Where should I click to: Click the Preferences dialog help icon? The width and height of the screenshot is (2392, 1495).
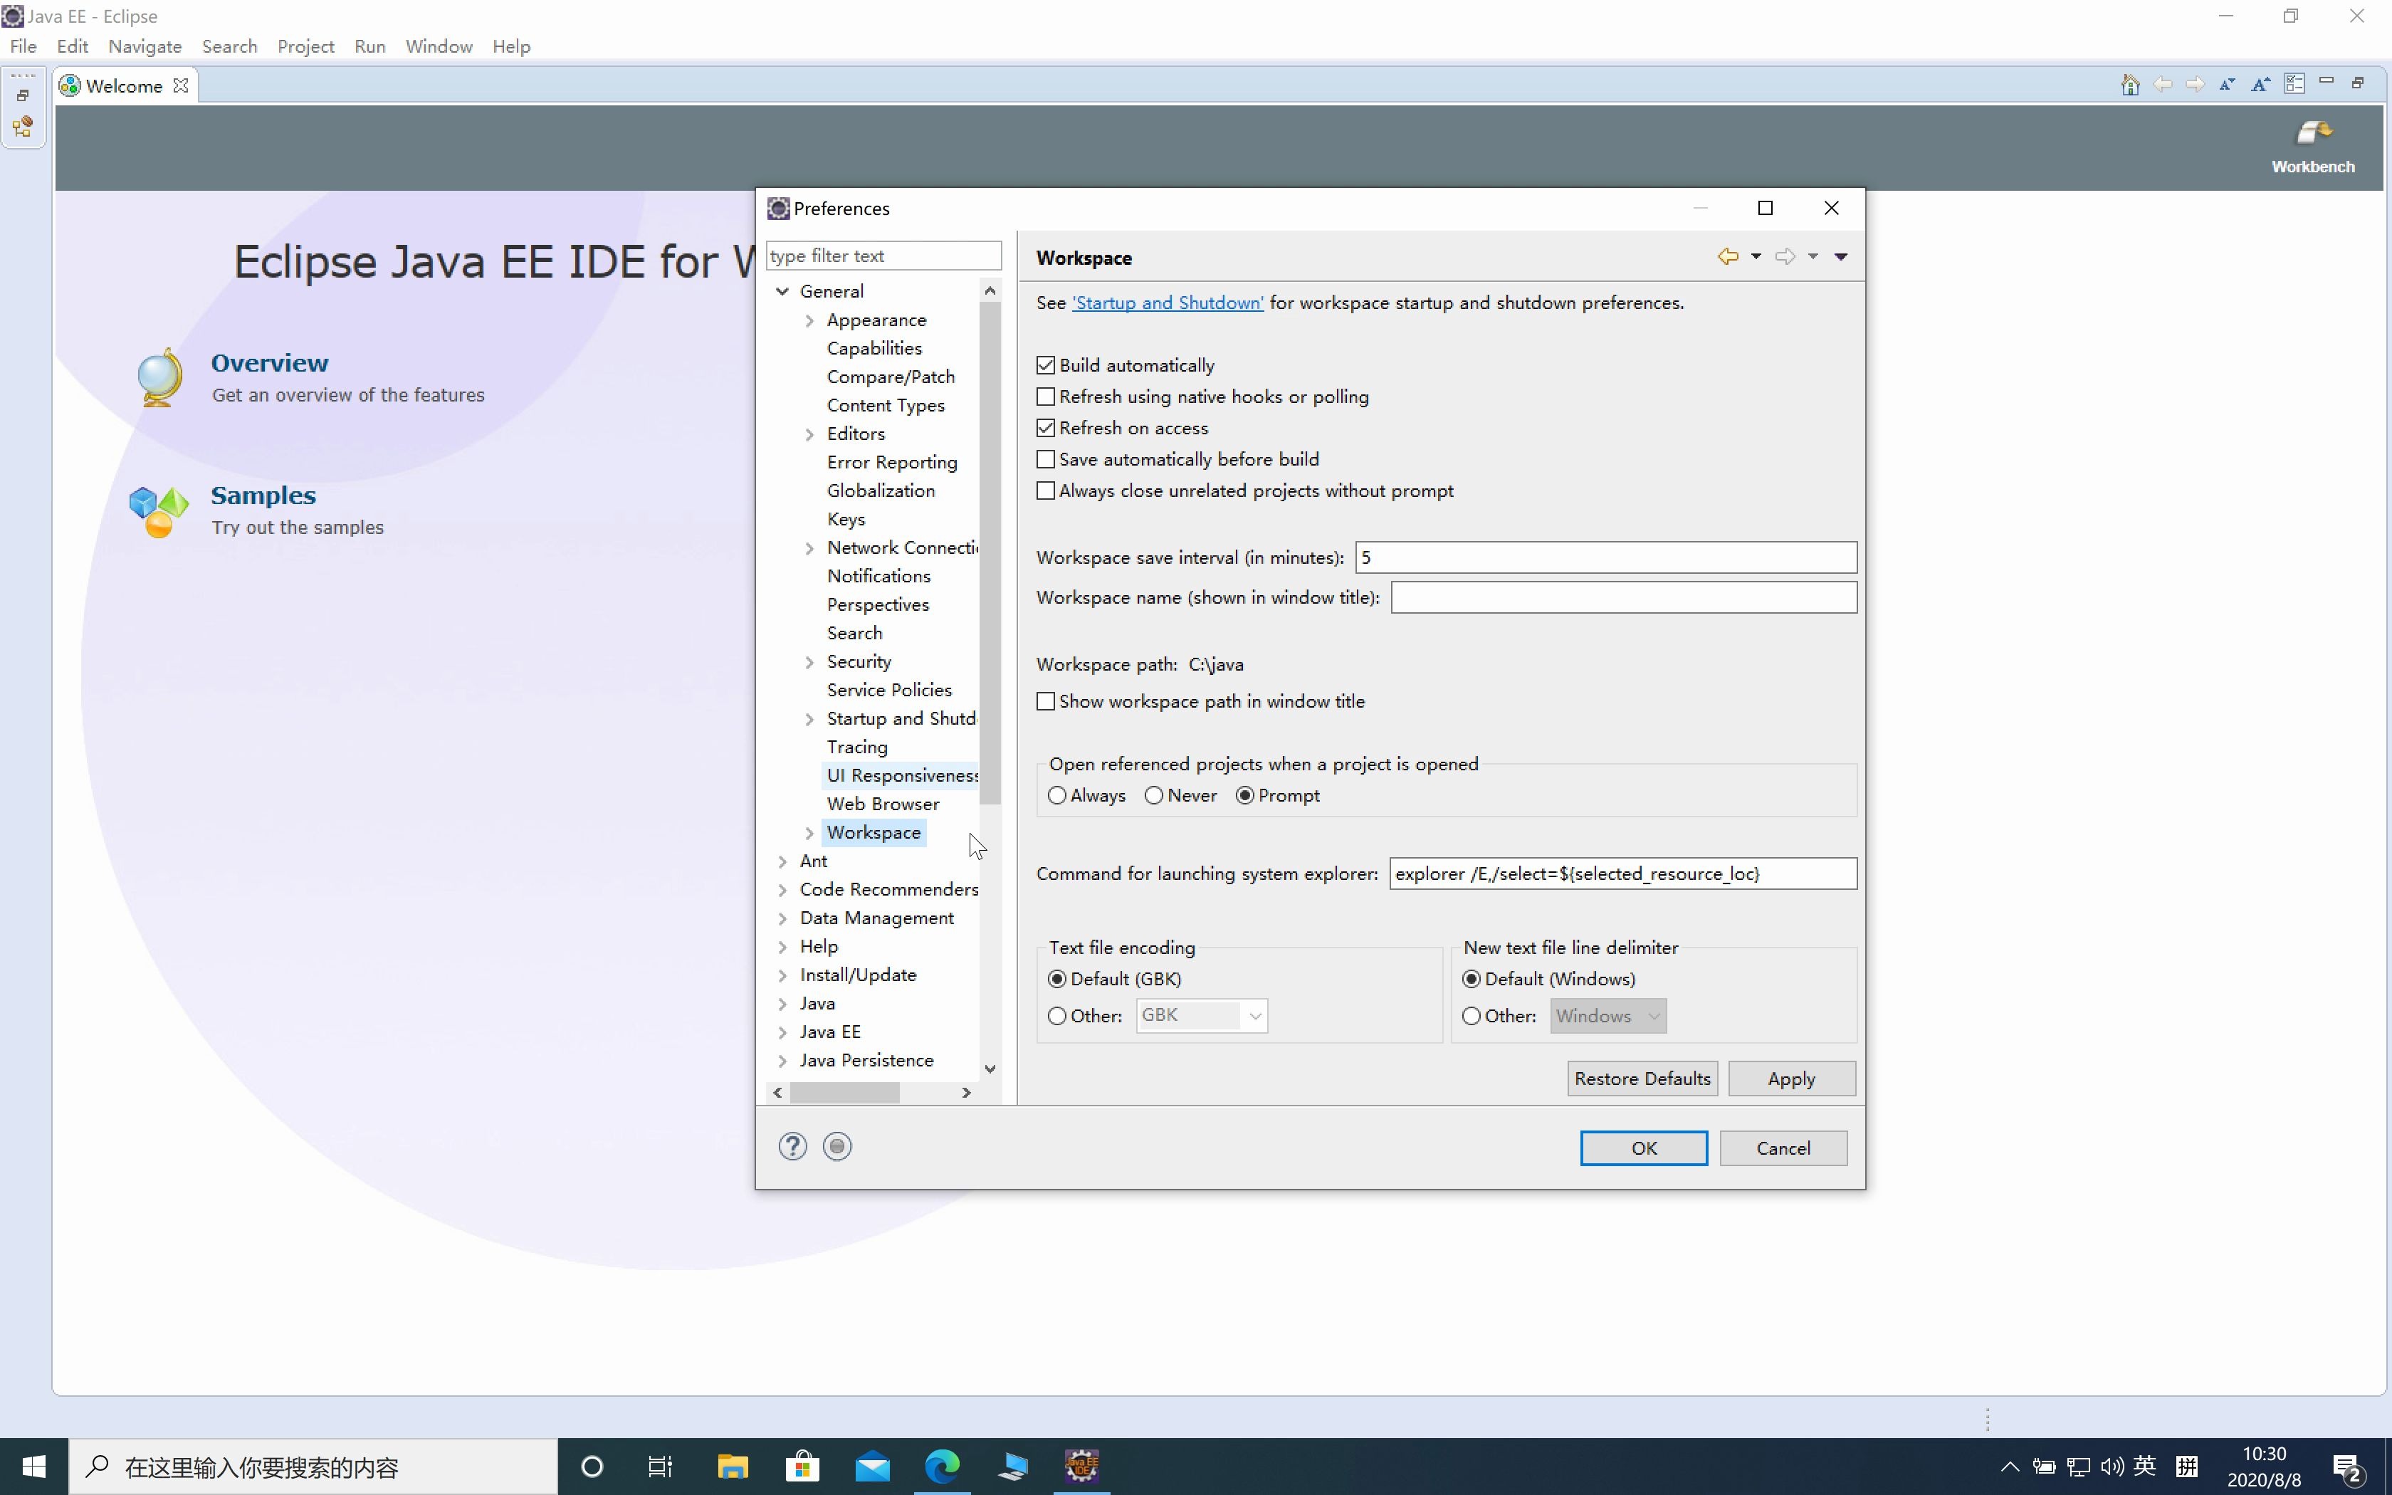792,1145
